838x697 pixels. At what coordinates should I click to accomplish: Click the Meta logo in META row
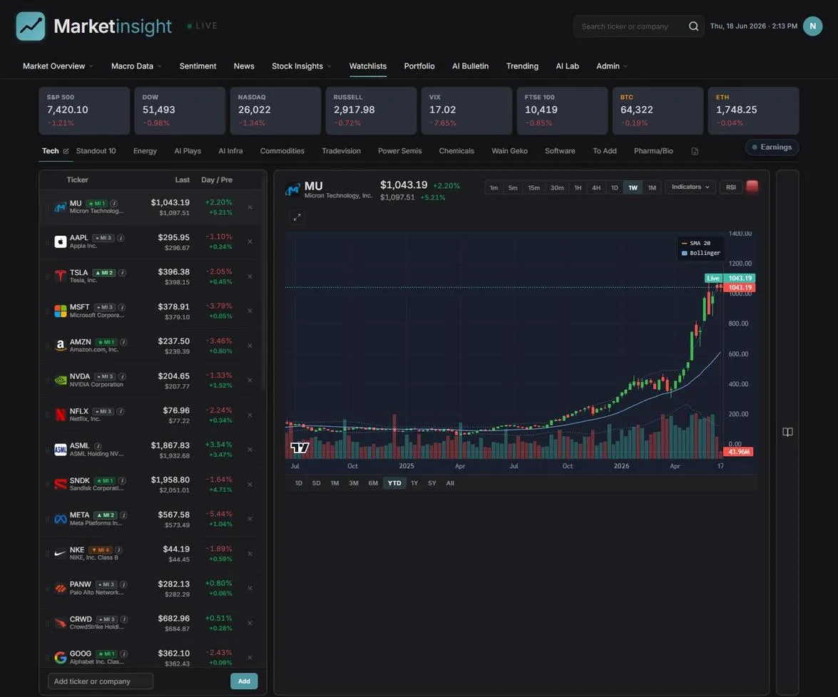coord(61,519)
